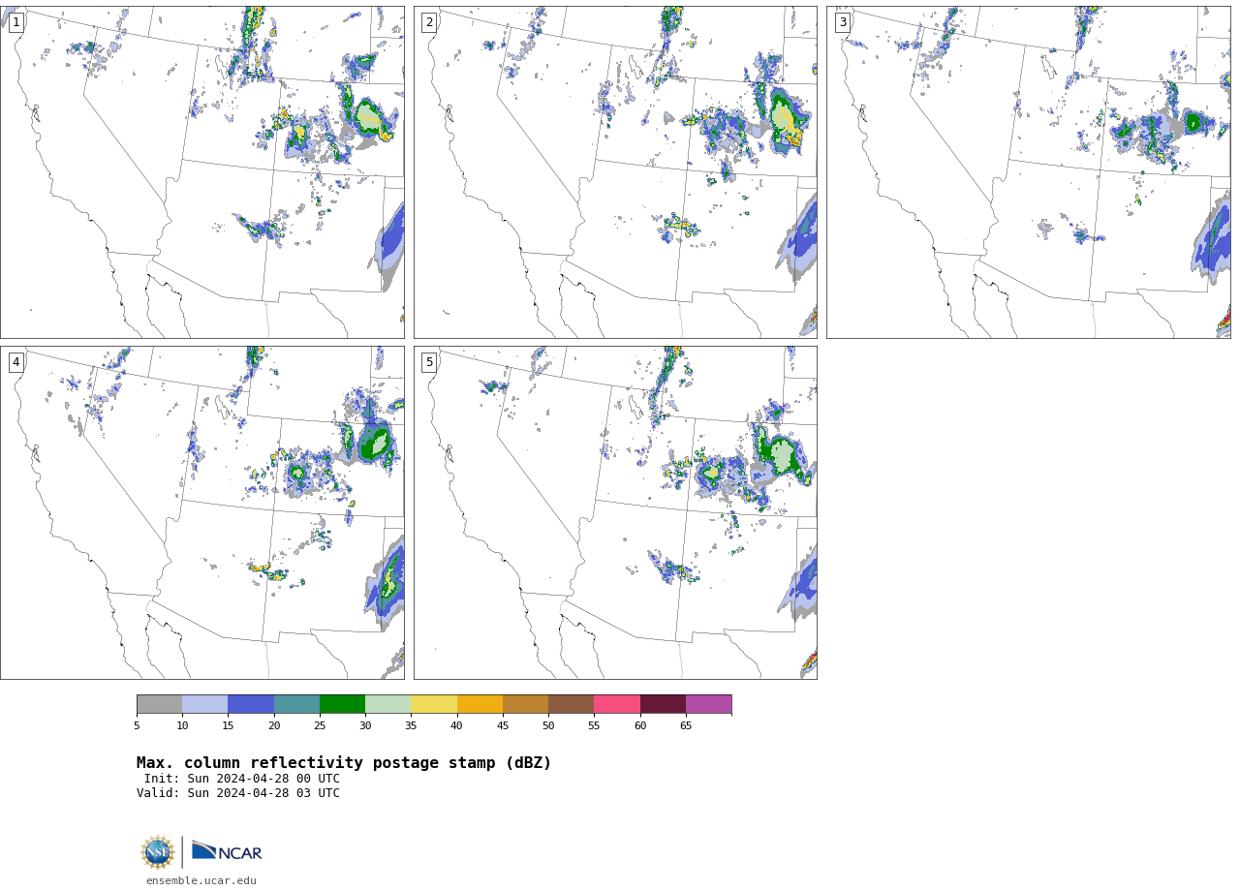
Task: Click the yellow 35-40 dBZ swatch
Action: 434,704
